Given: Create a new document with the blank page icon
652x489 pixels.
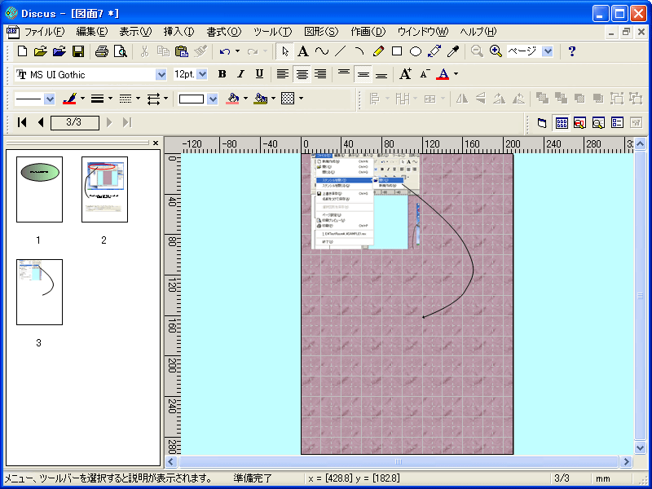Looking at the screenshot, I should (23, 51).
